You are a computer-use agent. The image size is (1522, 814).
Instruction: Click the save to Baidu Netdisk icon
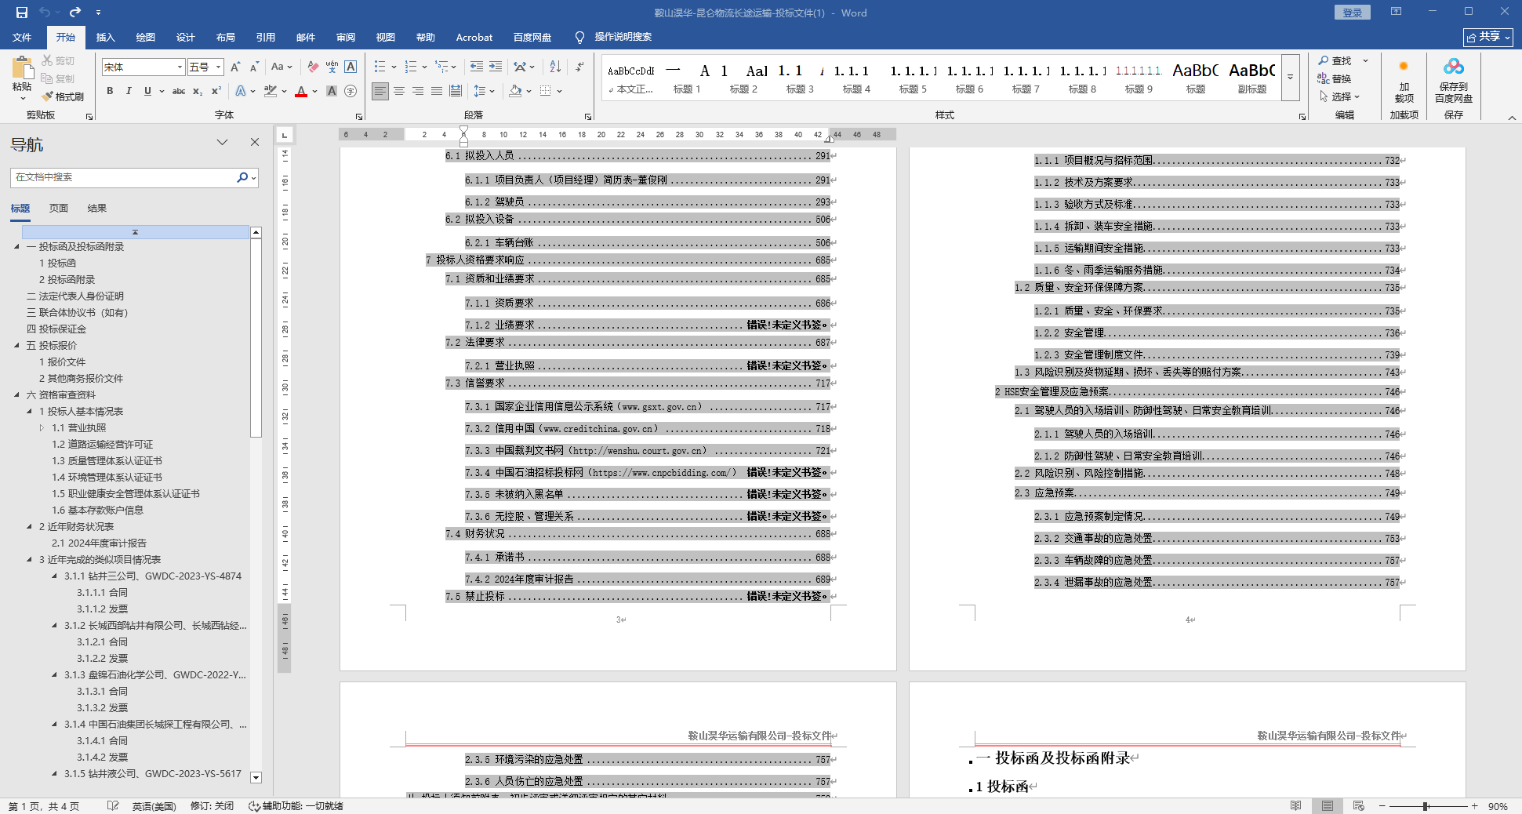pos(1453,82)
